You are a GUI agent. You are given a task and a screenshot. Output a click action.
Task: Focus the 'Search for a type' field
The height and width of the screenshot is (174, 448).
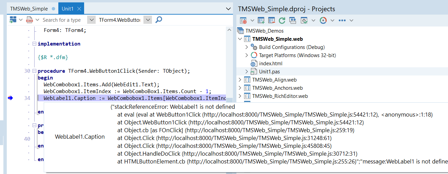pyautogui.click(x=64, y=20)
